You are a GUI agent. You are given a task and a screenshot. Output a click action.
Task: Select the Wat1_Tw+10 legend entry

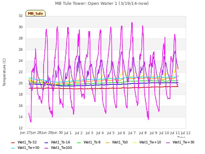tap(147, 142)
